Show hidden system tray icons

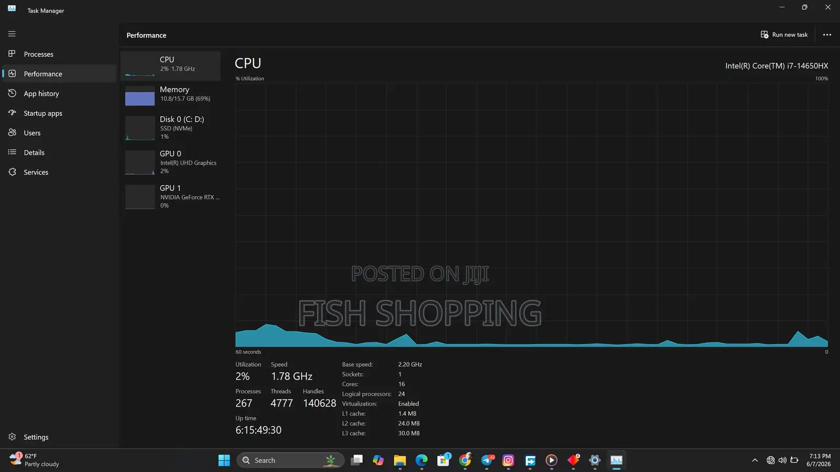[755, 460]
